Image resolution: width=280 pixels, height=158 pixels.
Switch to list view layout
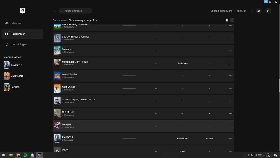coord(232,20)
